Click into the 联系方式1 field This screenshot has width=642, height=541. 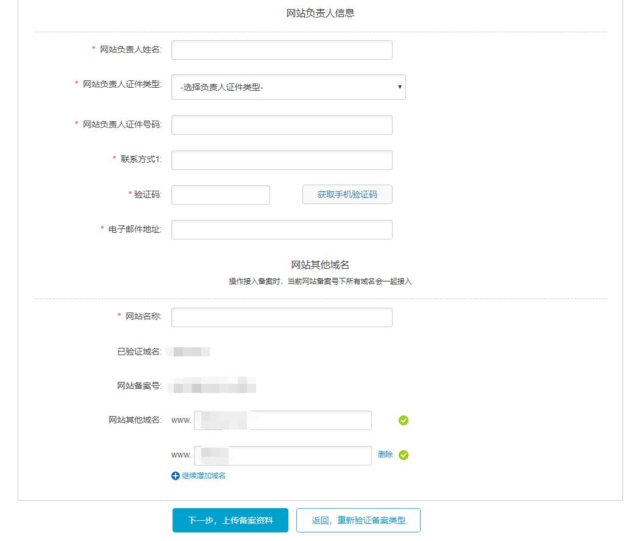282,160
